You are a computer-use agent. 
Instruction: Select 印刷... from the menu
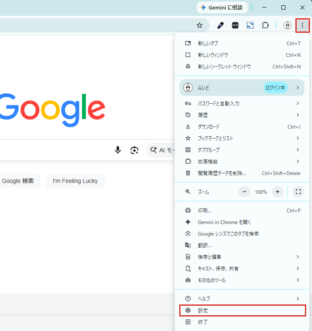click(242, 210)
